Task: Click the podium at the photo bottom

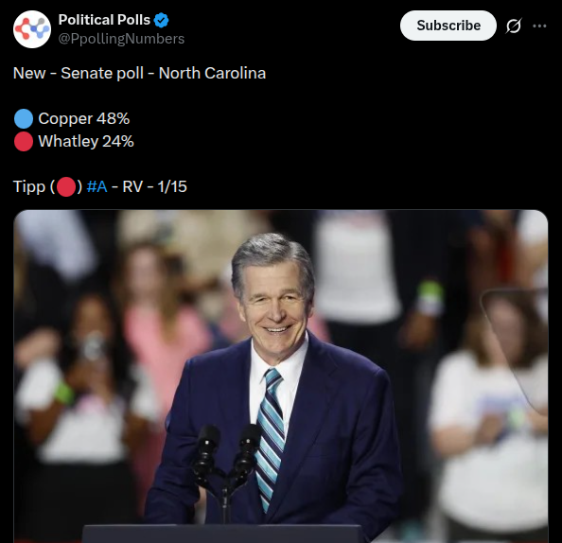Action: tap(224, 534)
